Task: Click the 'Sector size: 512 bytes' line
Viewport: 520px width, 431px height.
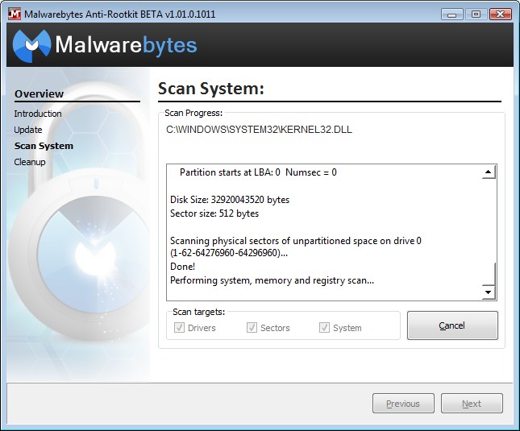Action: pyautogui.click(x=214, y=213)
